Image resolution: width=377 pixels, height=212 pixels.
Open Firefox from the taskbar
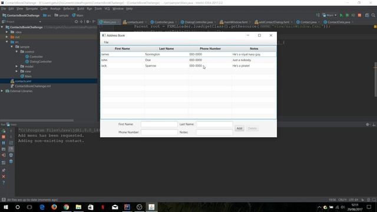(x=54, y=207)
